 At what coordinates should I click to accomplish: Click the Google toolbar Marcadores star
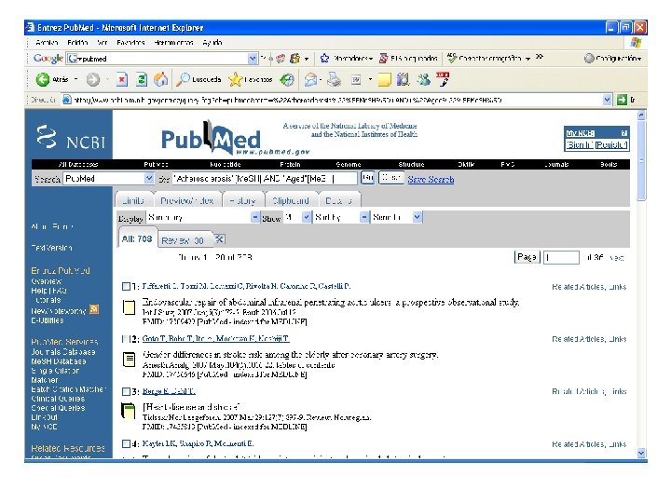325,58
